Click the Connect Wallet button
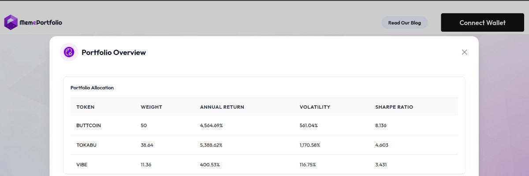529x176 pixels. (x=482, y=22)
